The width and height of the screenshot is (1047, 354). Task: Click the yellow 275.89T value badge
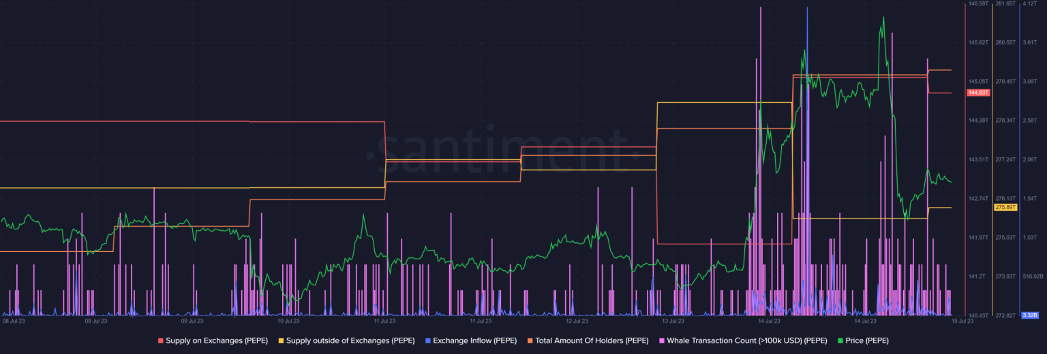pos(1005,207)
